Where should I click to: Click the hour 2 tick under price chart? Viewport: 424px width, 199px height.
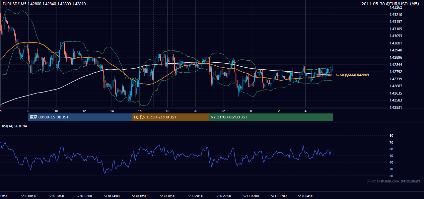(279, 111)
